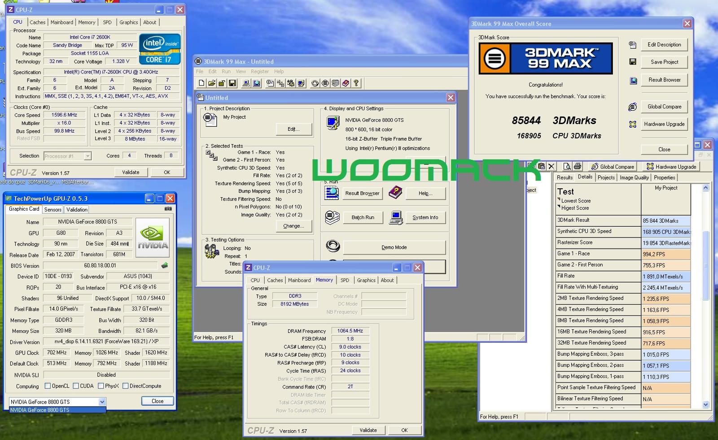718x440 pixels.
Task: Open Run menu in 3DMark 99 Max
Action: [x=226, y=71]
